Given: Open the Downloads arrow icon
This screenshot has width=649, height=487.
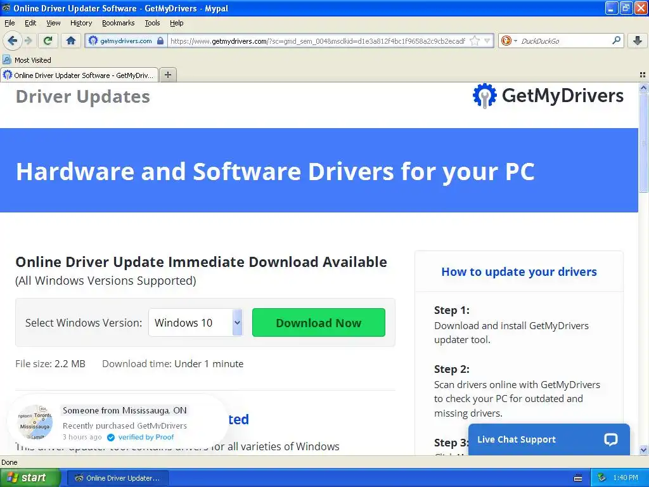Looking at the screenshot, I should coord(638,41).
